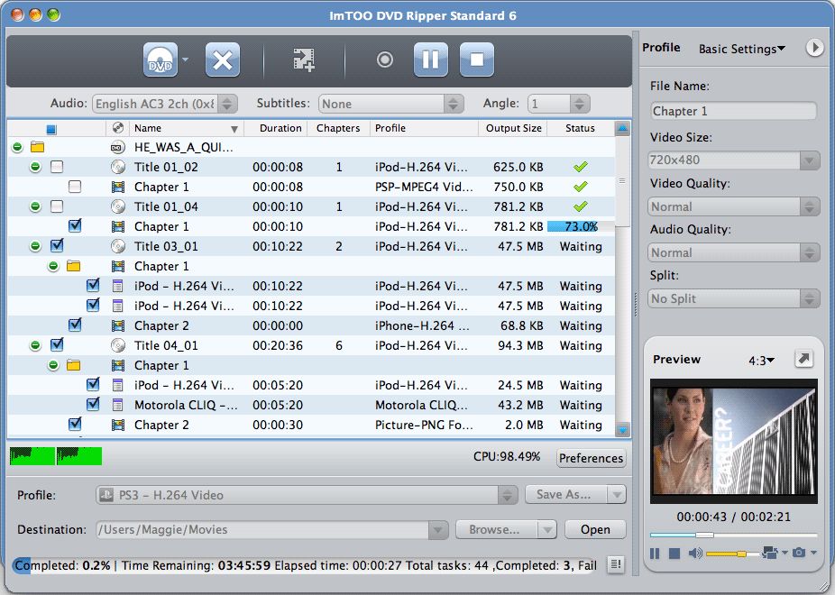835x595 pixels.
Task: Open the DVD button dropdown arrow
Action: tap(186, 59)
